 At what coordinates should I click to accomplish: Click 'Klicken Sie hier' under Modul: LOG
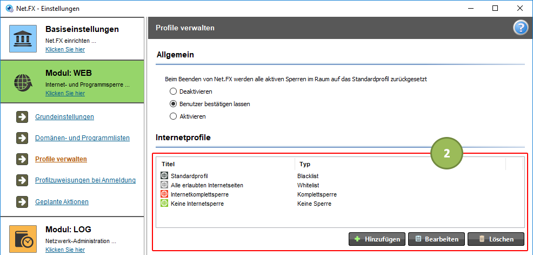[x=65, y=250]
